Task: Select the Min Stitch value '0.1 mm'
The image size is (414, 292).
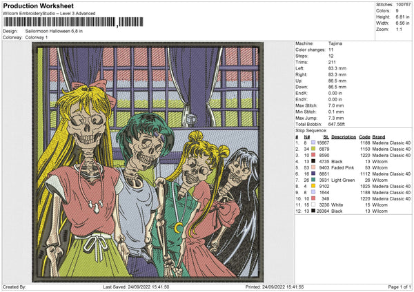Action: coord(336,112)
